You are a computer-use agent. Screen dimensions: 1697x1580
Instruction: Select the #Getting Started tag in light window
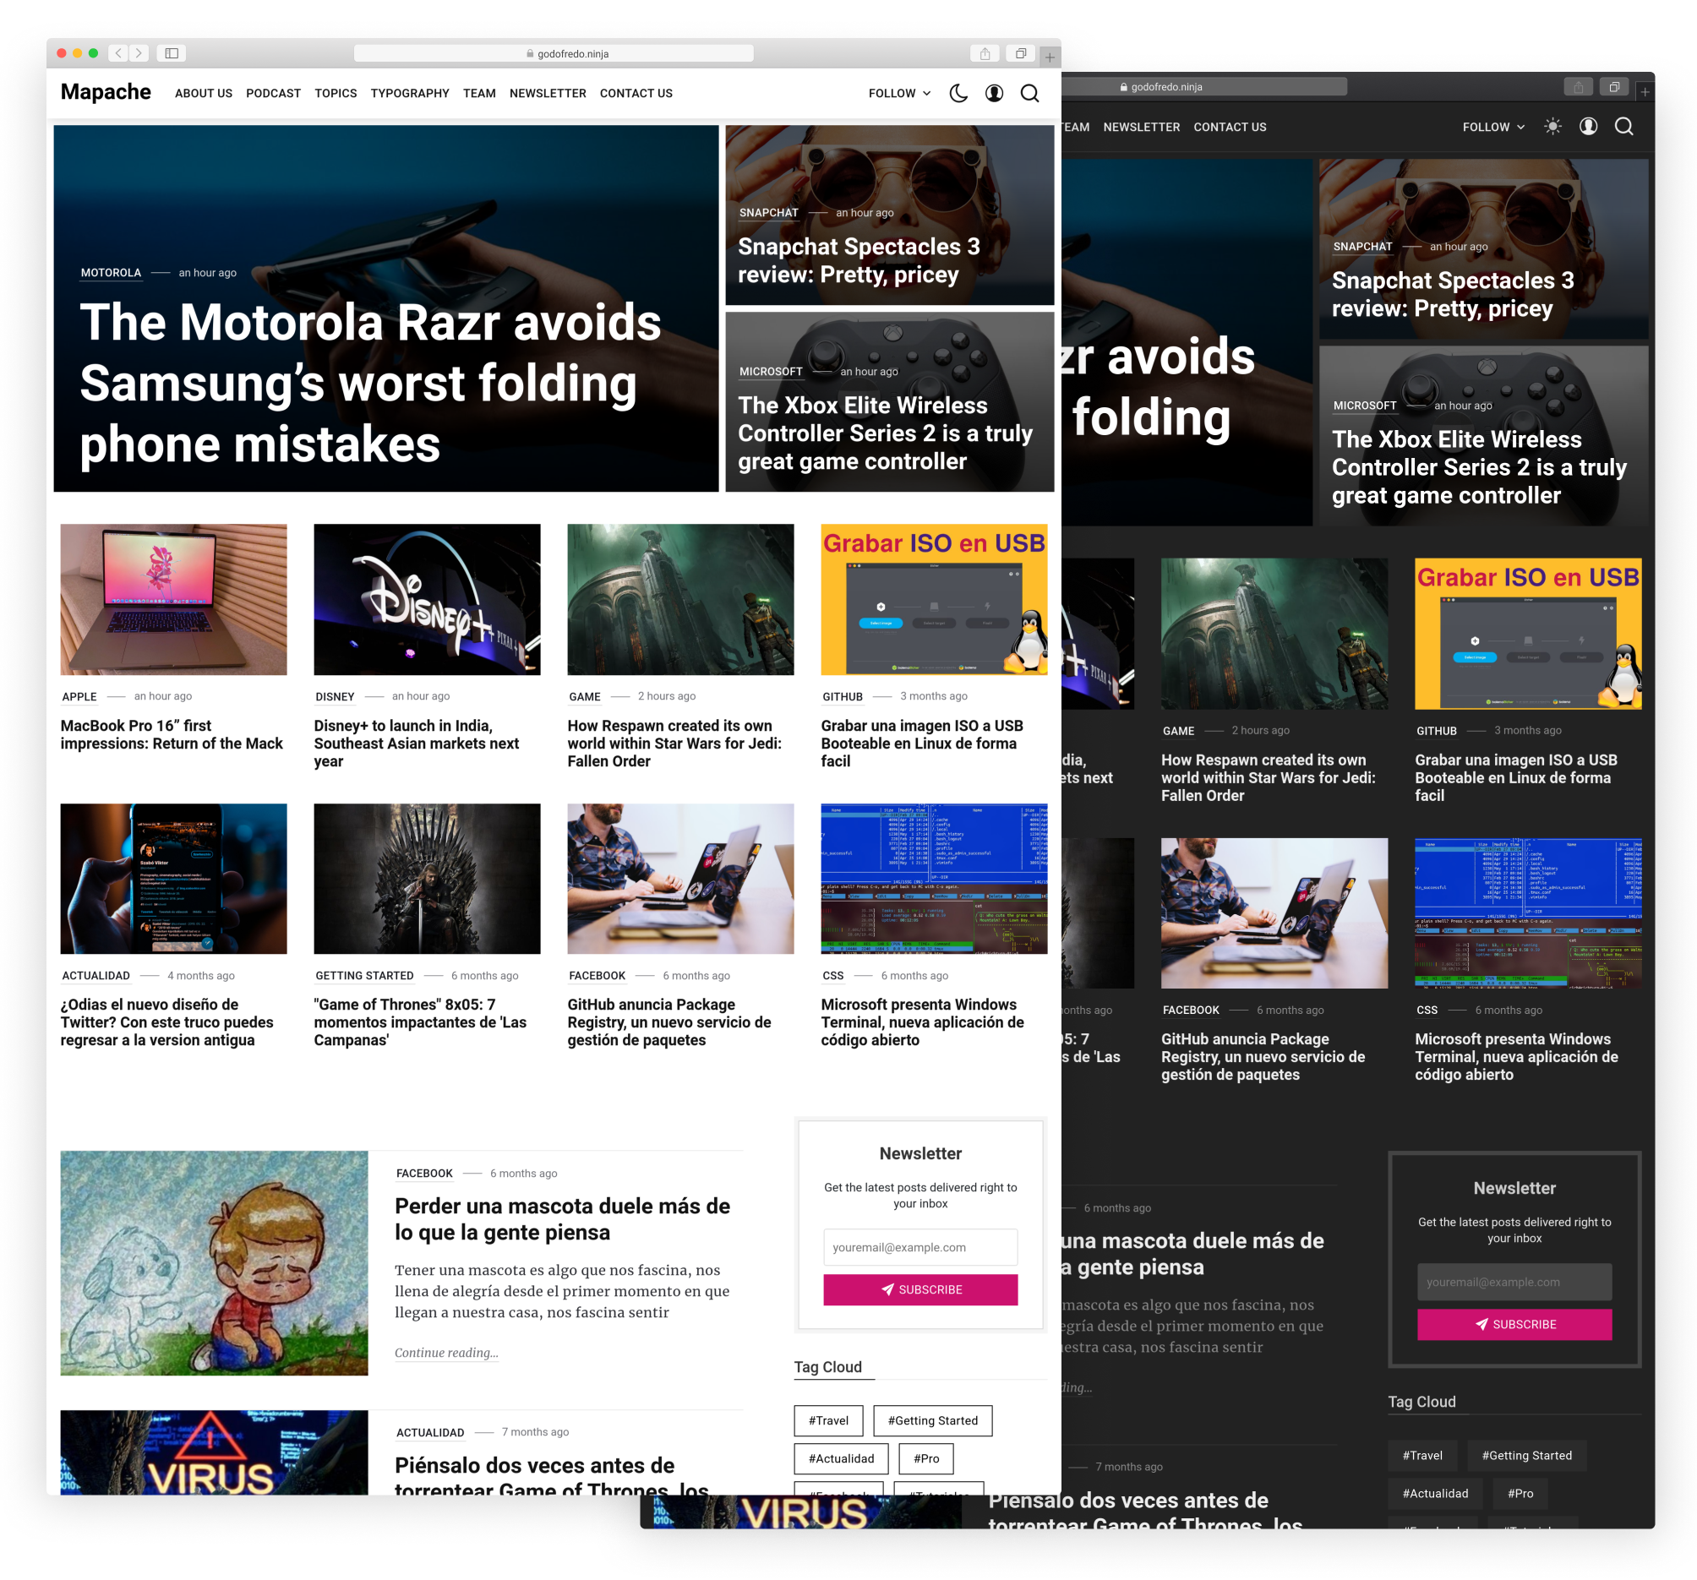point(932,1420)
